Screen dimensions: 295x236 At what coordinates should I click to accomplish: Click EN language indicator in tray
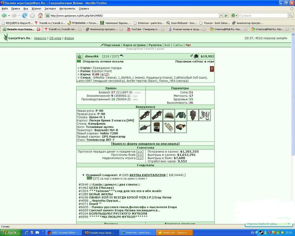point(252,233)
